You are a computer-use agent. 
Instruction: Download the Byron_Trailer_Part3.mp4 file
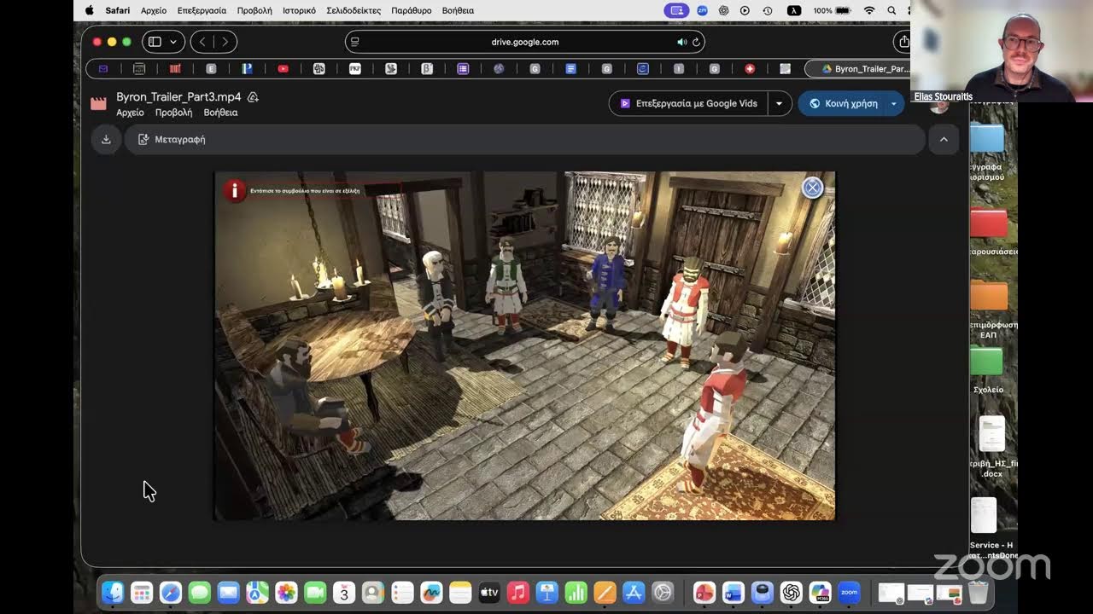pos(106,139)
